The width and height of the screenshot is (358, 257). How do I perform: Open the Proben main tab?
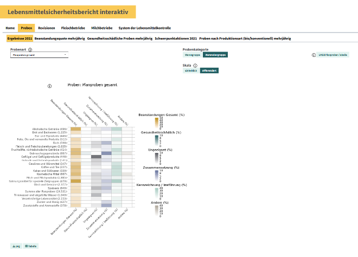tap(26, 28)
